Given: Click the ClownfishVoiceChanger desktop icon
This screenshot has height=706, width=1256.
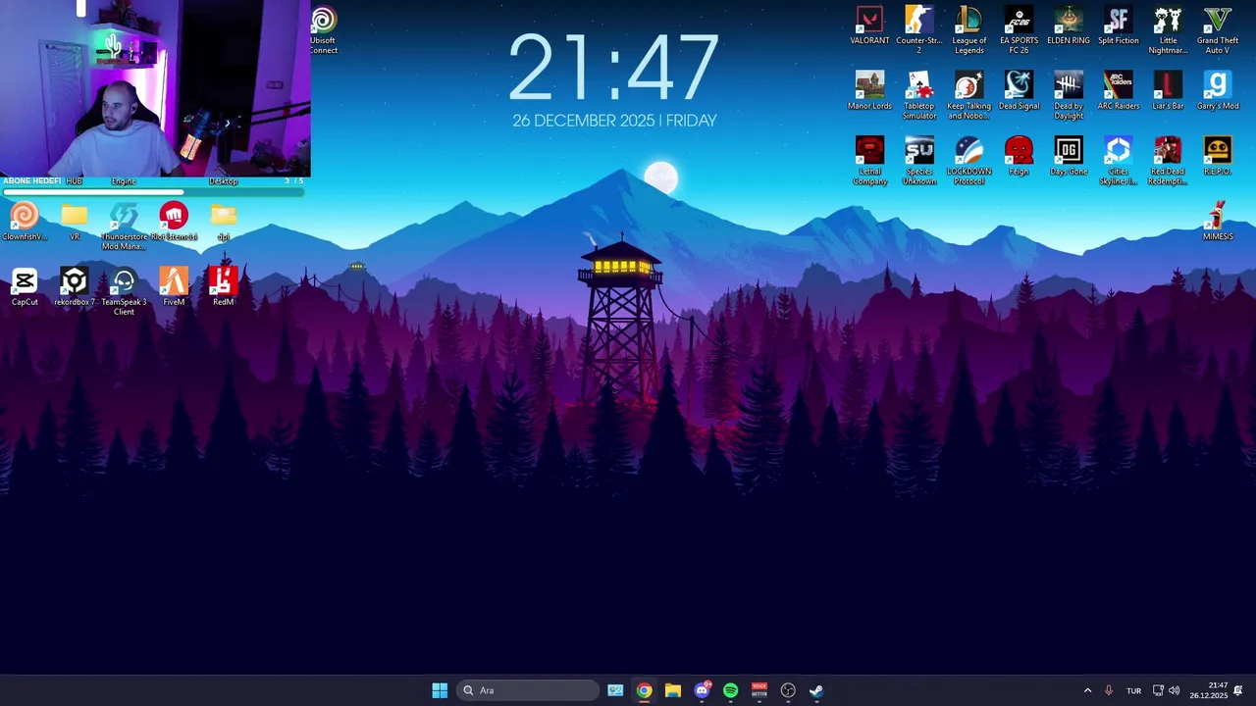Looking at the screenshot, I should [25, 222].
